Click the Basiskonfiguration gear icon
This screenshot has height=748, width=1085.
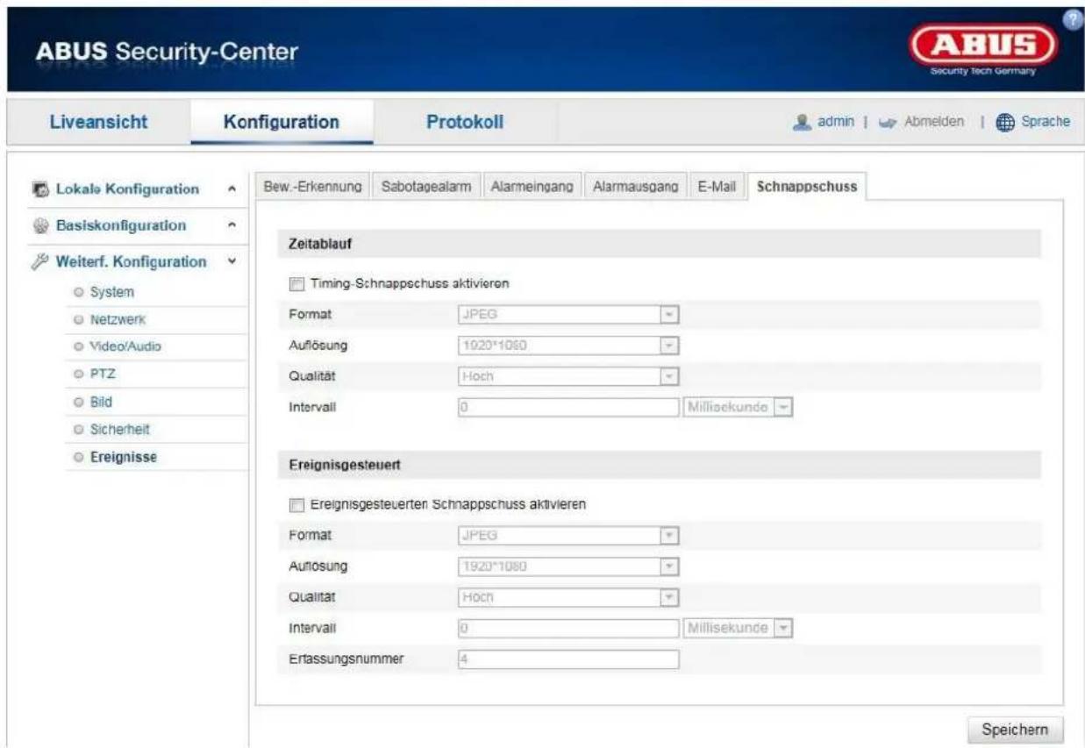pyautogui.click(x=39, y=225)
